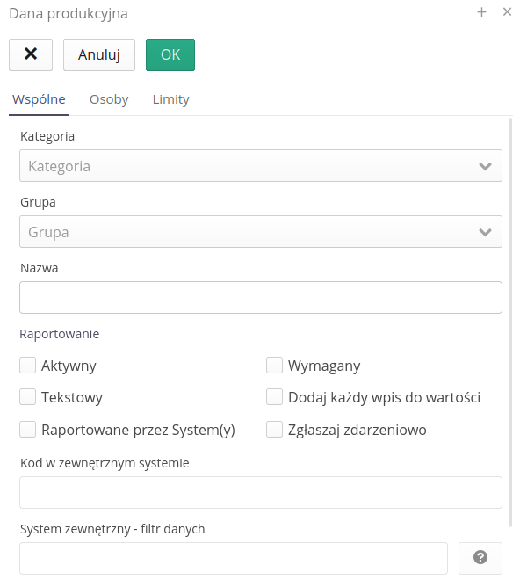The width and height of the screenshot is (520, 587).
Task: Click the plus icon in title bar
Action: tap(481, 12)
